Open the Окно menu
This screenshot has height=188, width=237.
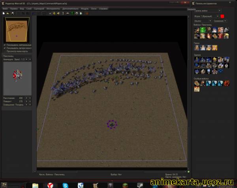pyautogui.click(x=94, y=9)
